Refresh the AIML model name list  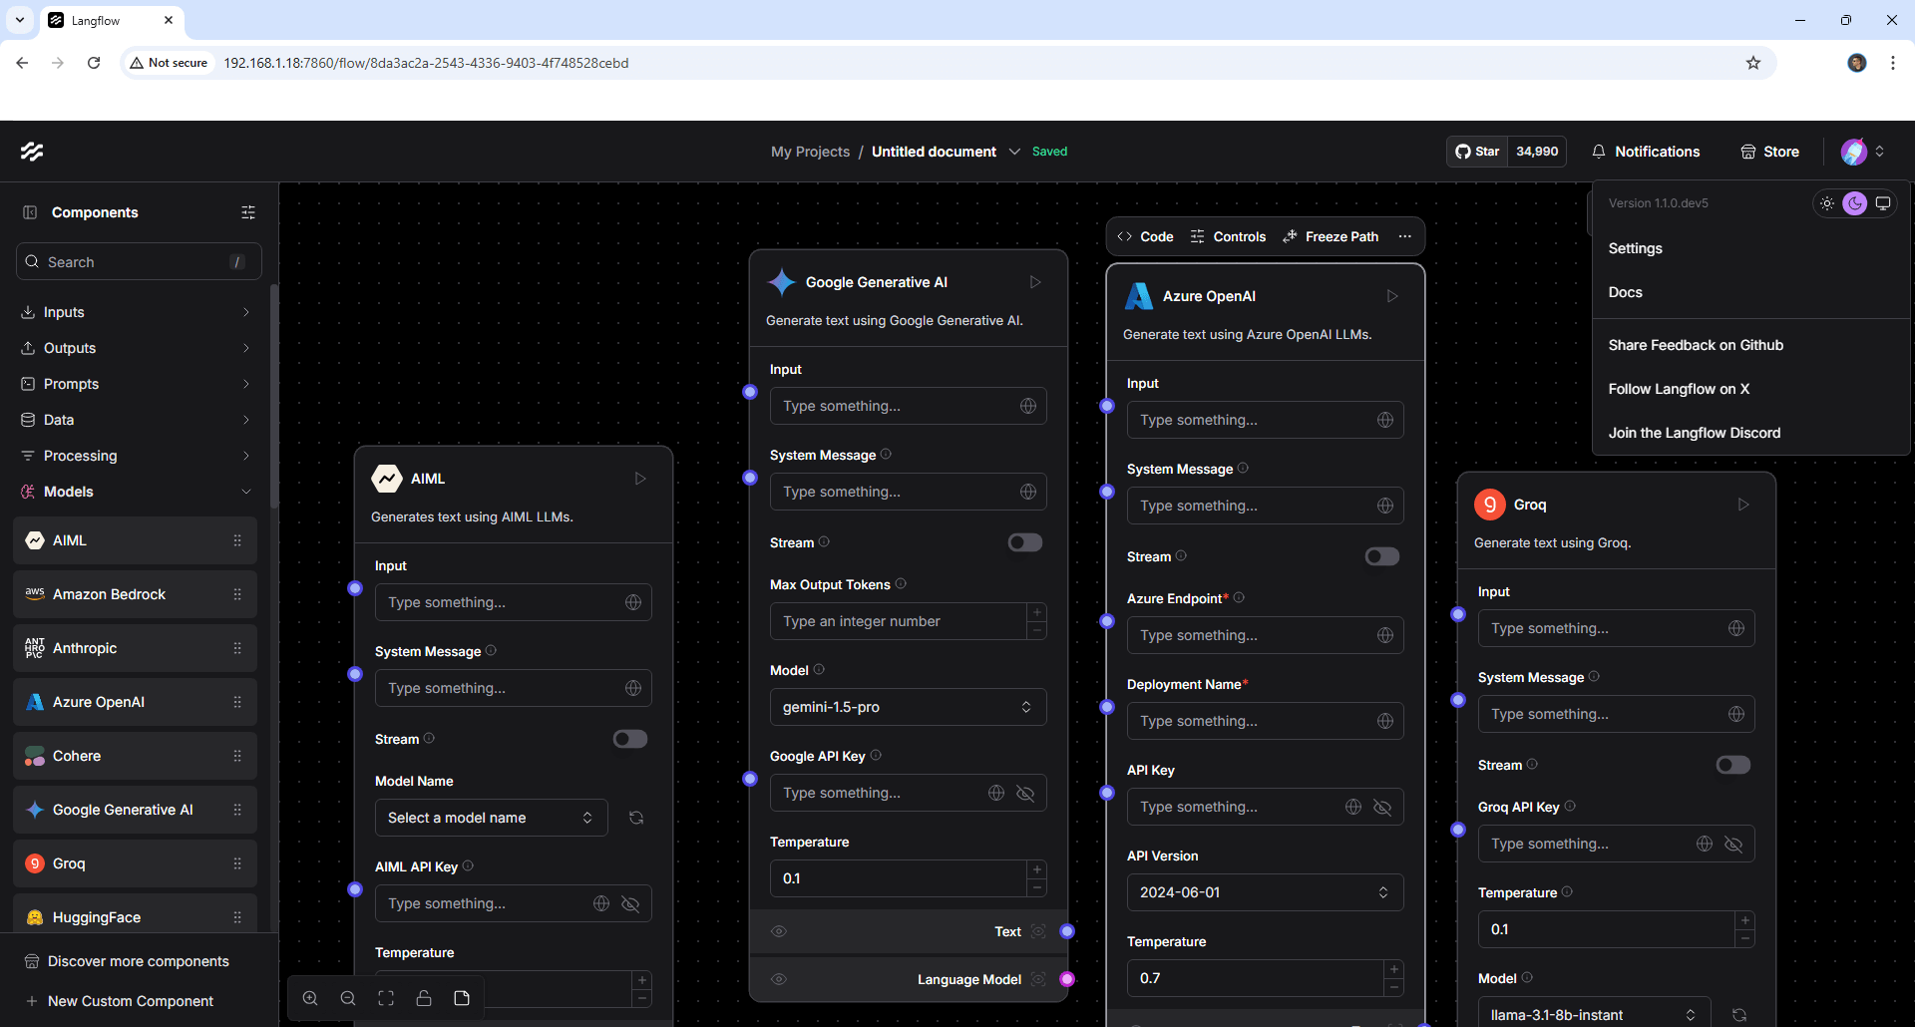636,818
